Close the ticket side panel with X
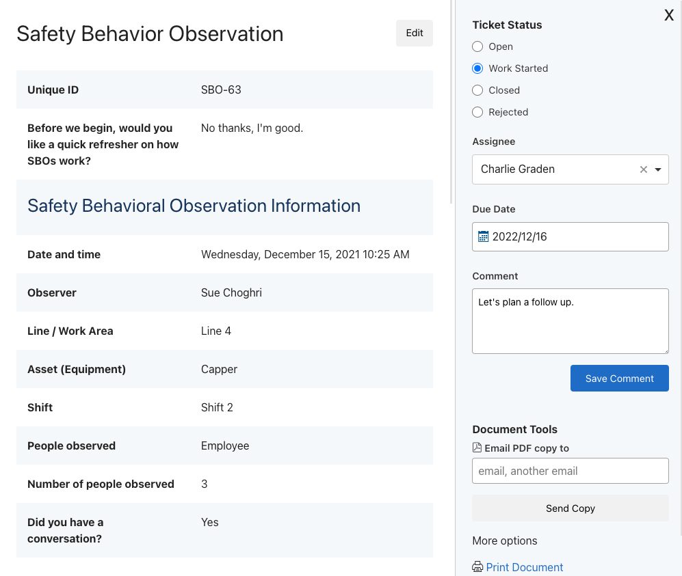The height and width of the screenshot is (576, 682). (x=669, y=15)
